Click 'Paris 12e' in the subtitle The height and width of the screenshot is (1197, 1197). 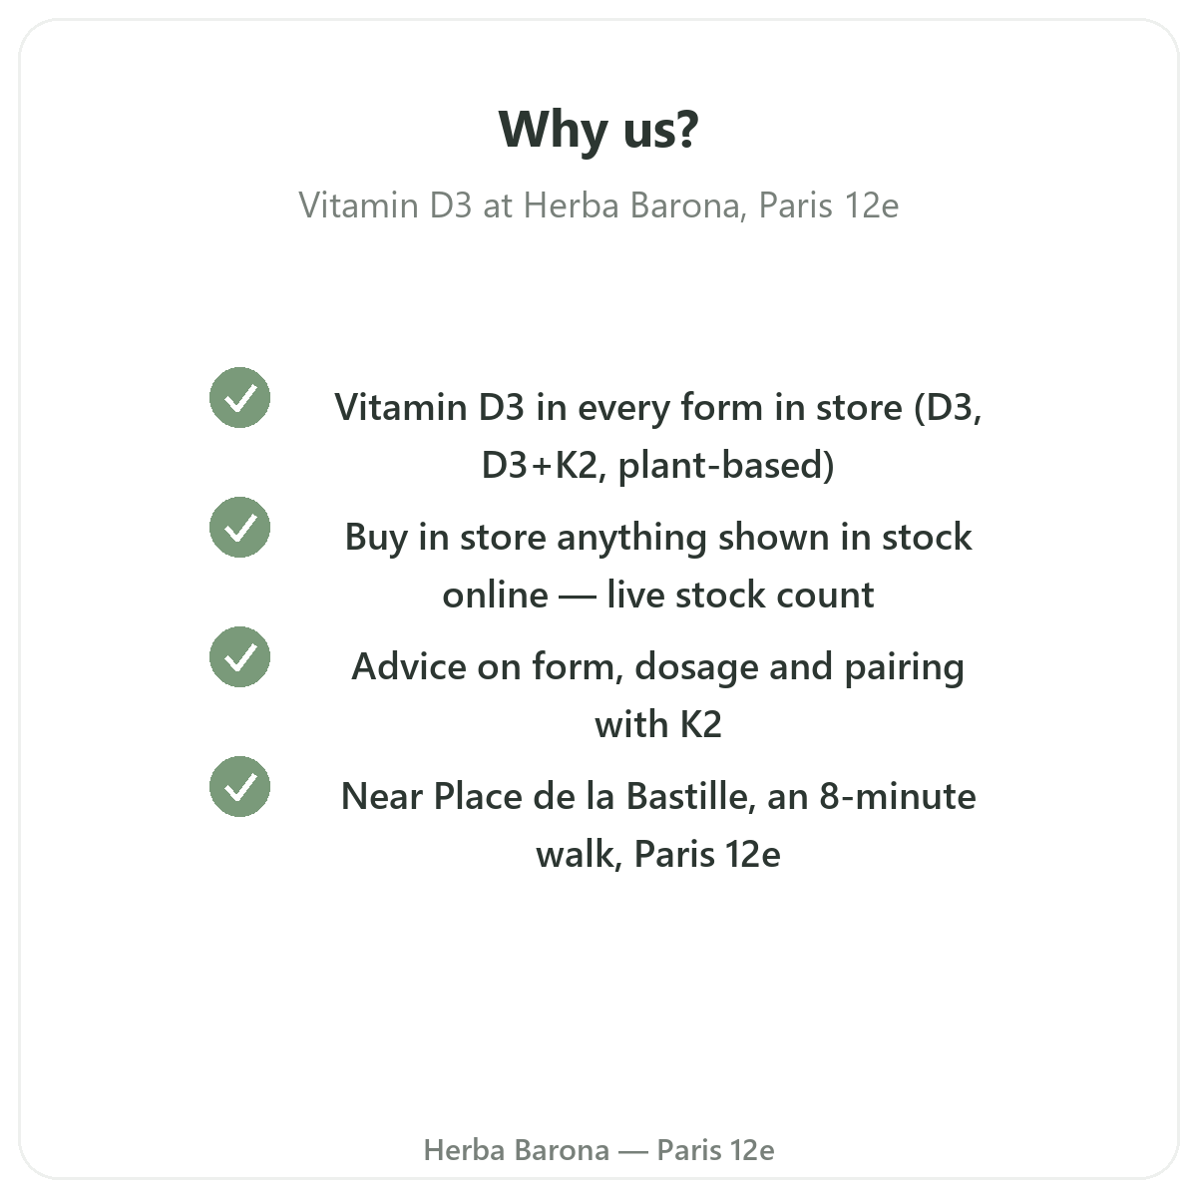pos(829,205)
